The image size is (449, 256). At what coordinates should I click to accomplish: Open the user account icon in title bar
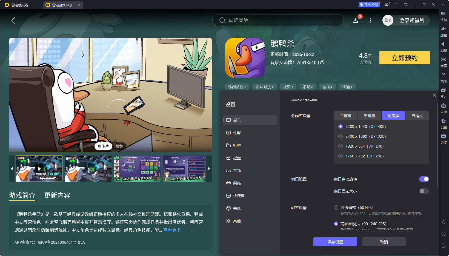coord(387,5)
